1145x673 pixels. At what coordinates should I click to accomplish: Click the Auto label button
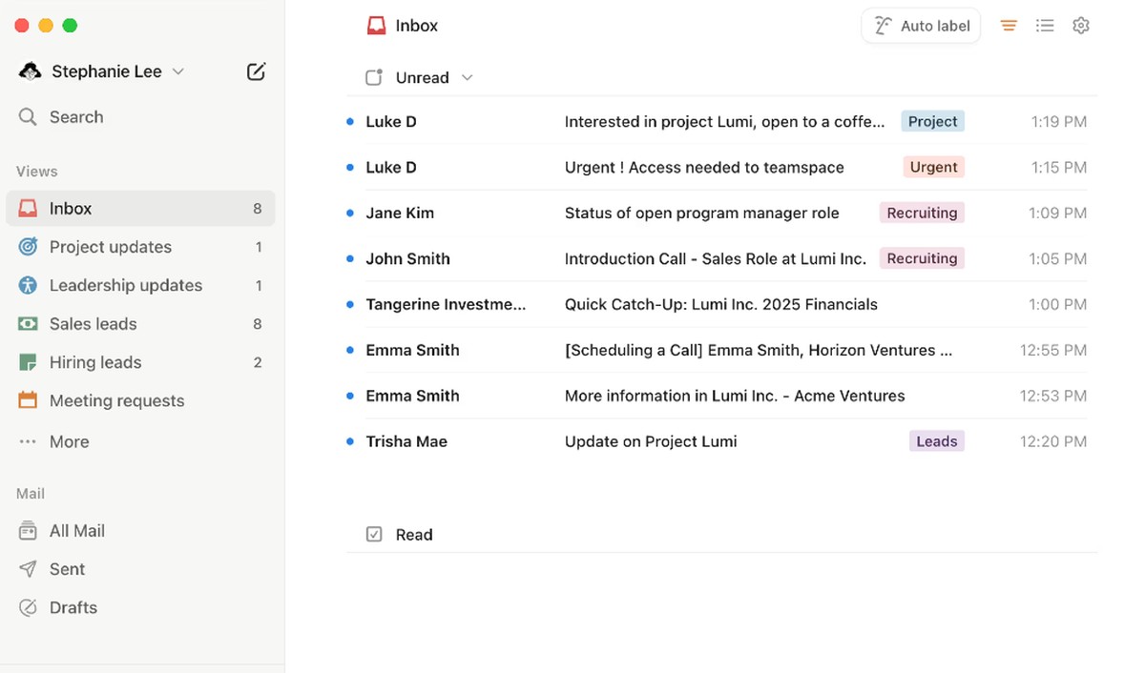[x=921, y=25]
